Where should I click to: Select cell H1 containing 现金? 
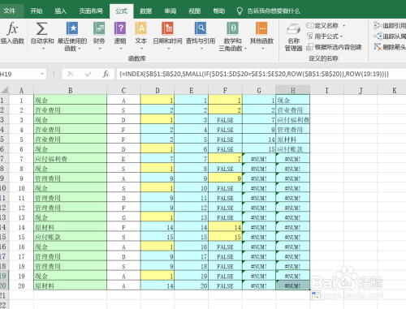pos(293,101)
